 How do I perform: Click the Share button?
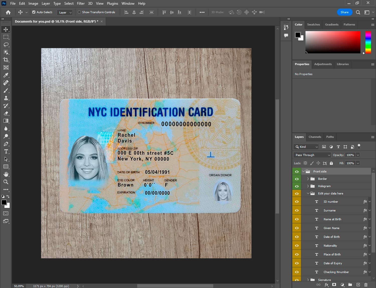[344, 12]
